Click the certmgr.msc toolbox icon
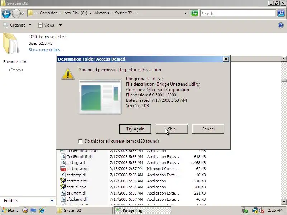 coord(63,168)
